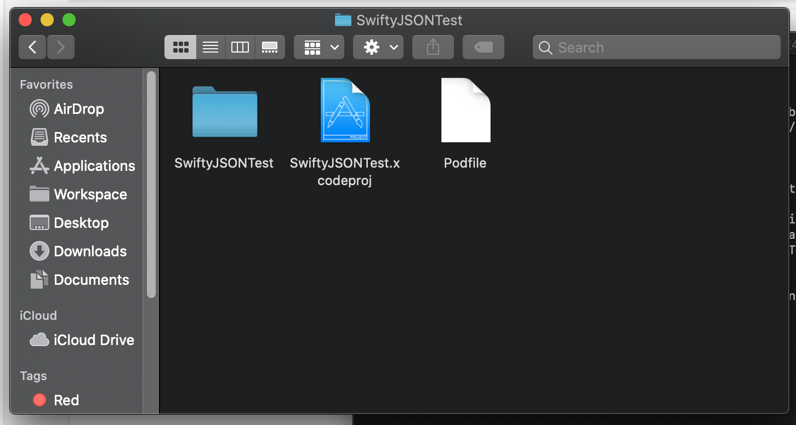Viewport: 796px width, 425px height.
Task: Click the Desktop sidebar icon
Action: tap(39, 223)
